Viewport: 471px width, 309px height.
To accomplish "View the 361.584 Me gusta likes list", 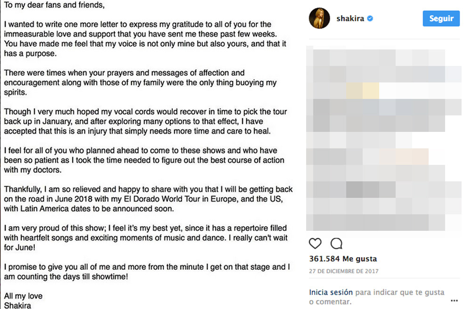I will pyautogui.click(x=343, y=259).
